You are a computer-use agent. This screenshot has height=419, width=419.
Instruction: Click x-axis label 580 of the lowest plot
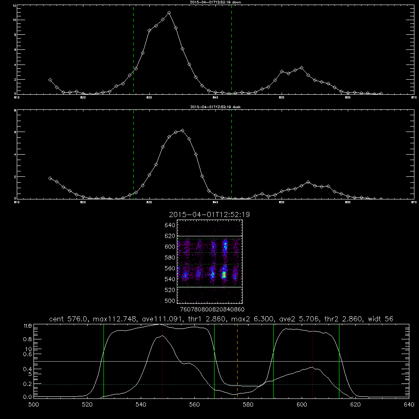[x=248, y=405]
